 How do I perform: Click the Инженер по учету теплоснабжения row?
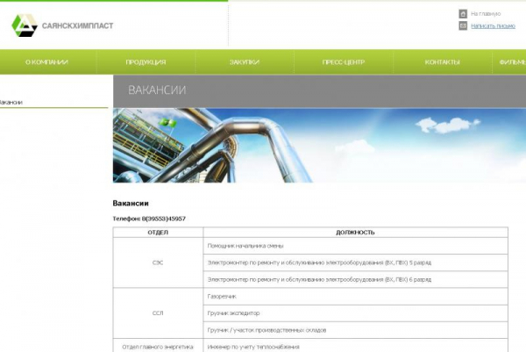(x=252, y=347)
